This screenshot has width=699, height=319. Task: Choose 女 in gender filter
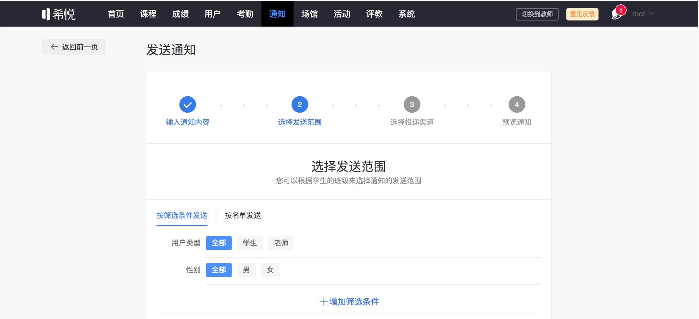[270, 270]
